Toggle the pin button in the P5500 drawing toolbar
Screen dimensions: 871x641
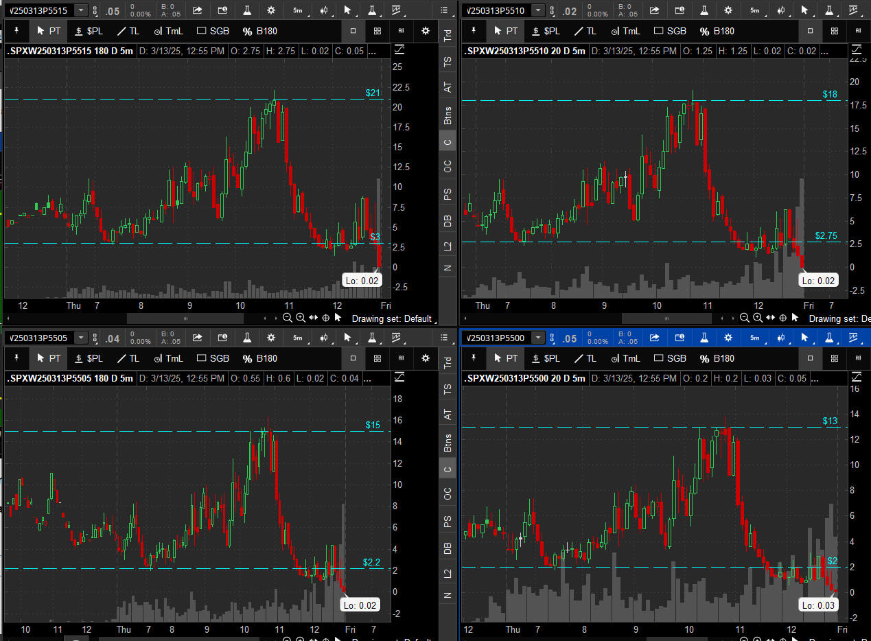pos(474,358)
